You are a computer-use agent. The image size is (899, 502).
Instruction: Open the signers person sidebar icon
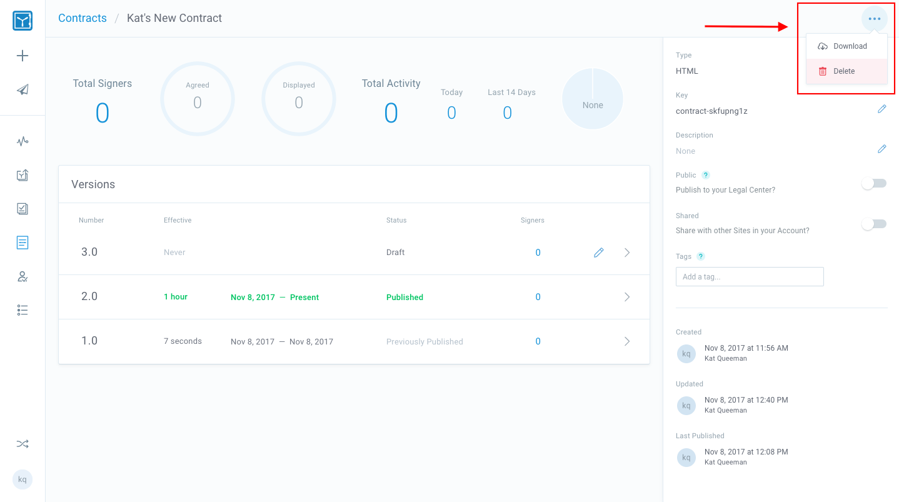pos(23,276)
